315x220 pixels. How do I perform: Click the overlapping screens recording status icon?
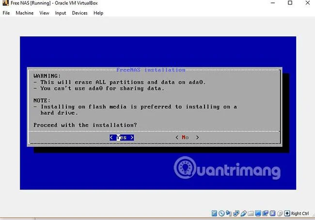click(265, 213)
